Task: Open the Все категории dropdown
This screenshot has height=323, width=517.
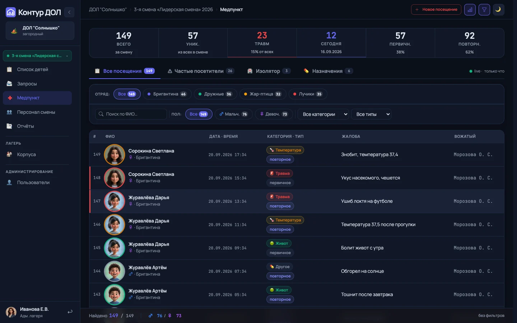Action: [323, 114]
